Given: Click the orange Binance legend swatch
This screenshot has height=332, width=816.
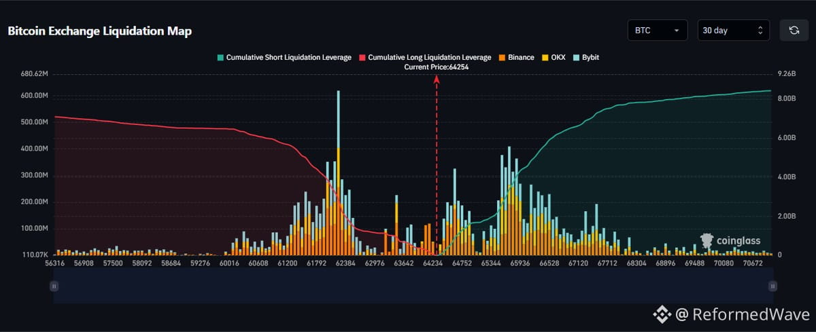Looking at the screenshot, I should click(501, 58).
